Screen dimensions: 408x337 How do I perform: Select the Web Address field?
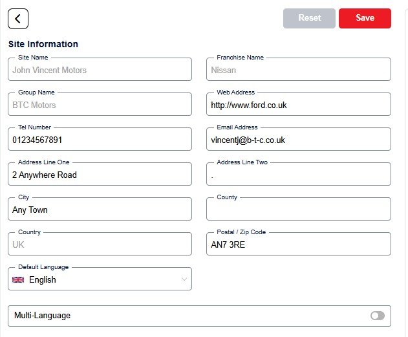click(299, 104)
